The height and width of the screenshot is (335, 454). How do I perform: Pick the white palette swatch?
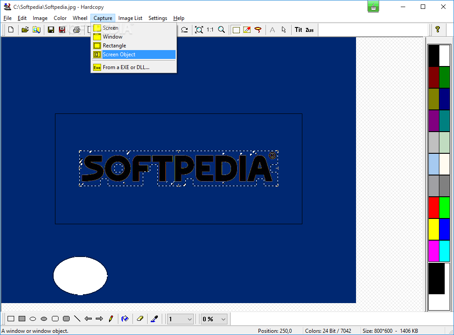[x=444, y=56]
